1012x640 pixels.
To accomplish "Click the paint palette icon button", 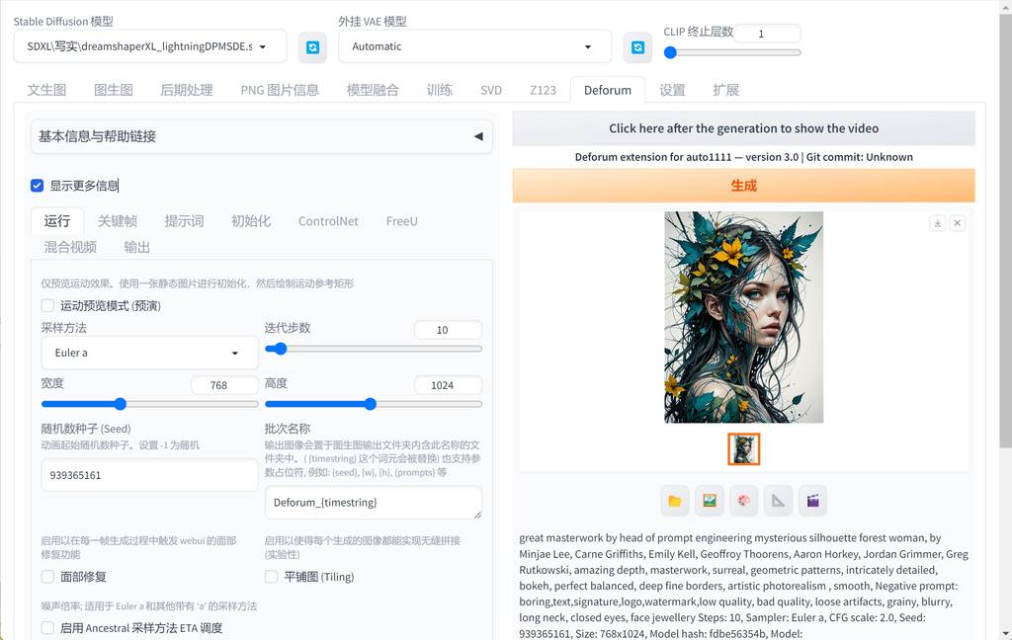I will [744, 501].
